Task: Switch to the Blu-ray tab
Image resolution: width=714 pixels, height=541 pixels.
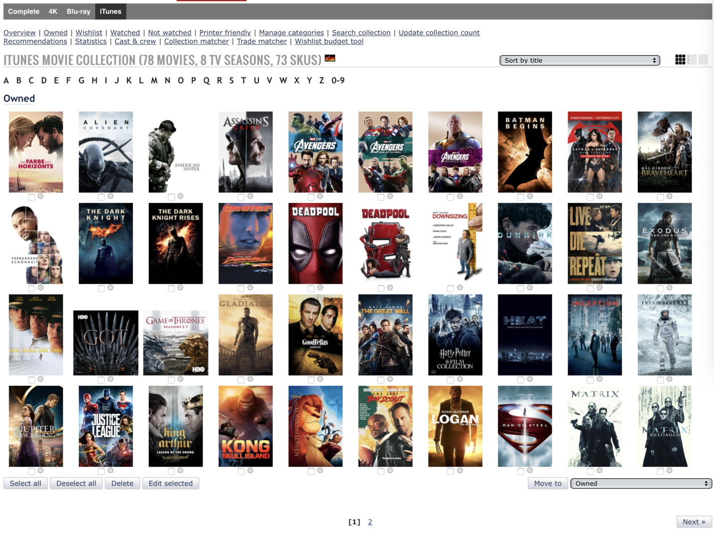Action: tap(78, 12)
